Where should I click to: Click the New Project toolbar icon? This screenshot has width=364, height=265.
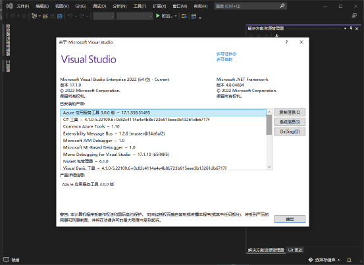pyautogui.click(x=34, y=16)
